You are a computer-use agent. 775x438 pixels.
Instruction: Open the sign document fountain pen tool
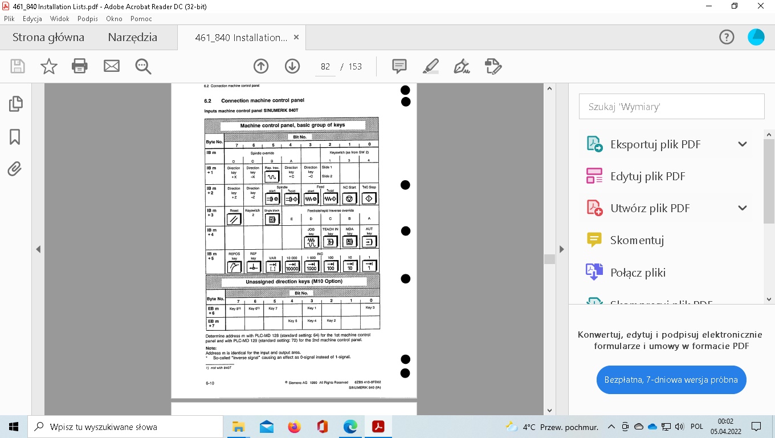click(462, 66)
